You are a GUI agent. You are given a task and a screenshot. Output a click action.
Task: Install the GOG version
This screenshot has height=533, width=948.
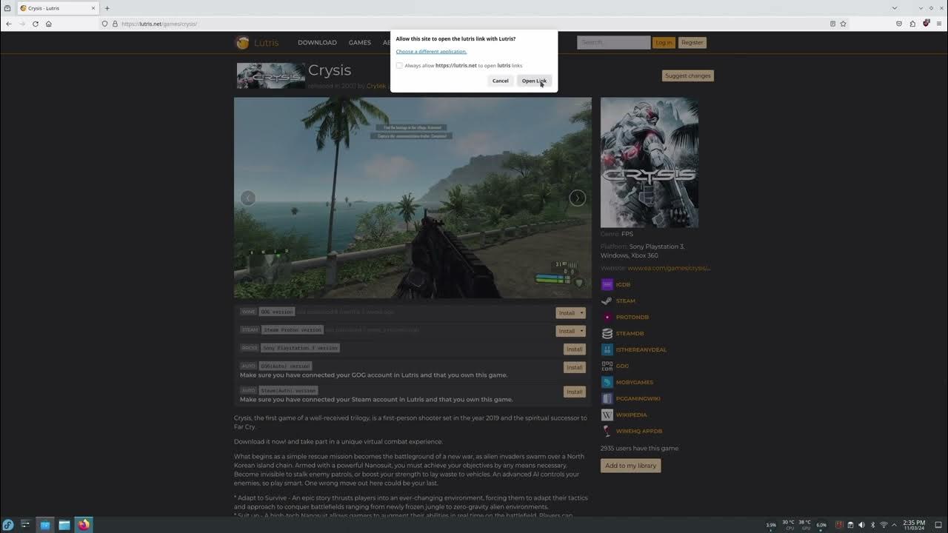(567, 313)
